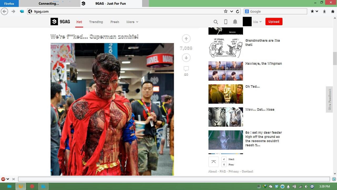The height and width of the screenshot is (190, 337).
Task: Switch to the Hot section
Action: [x=79, y=22]
